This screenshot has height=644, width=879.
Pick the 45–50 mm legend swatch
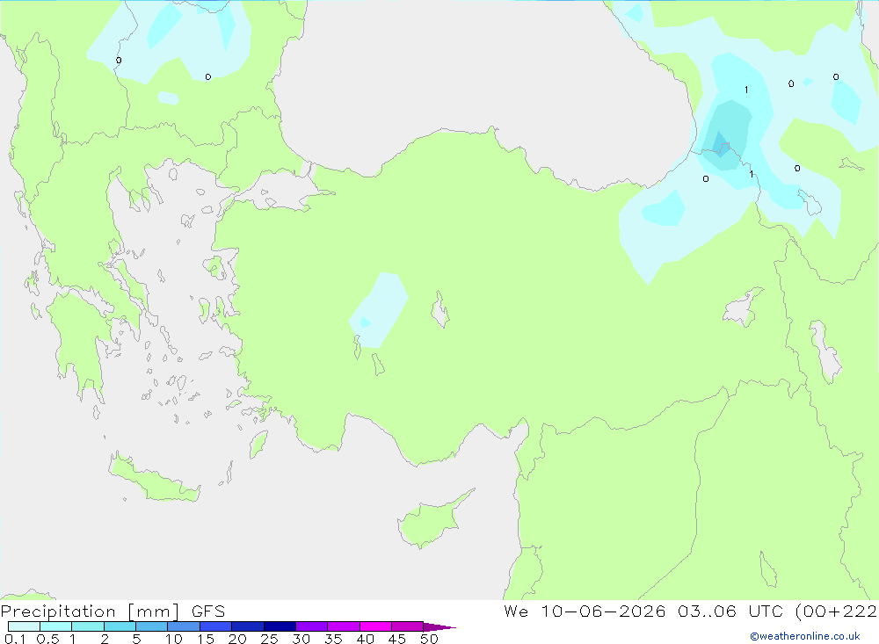coord(408,626)
